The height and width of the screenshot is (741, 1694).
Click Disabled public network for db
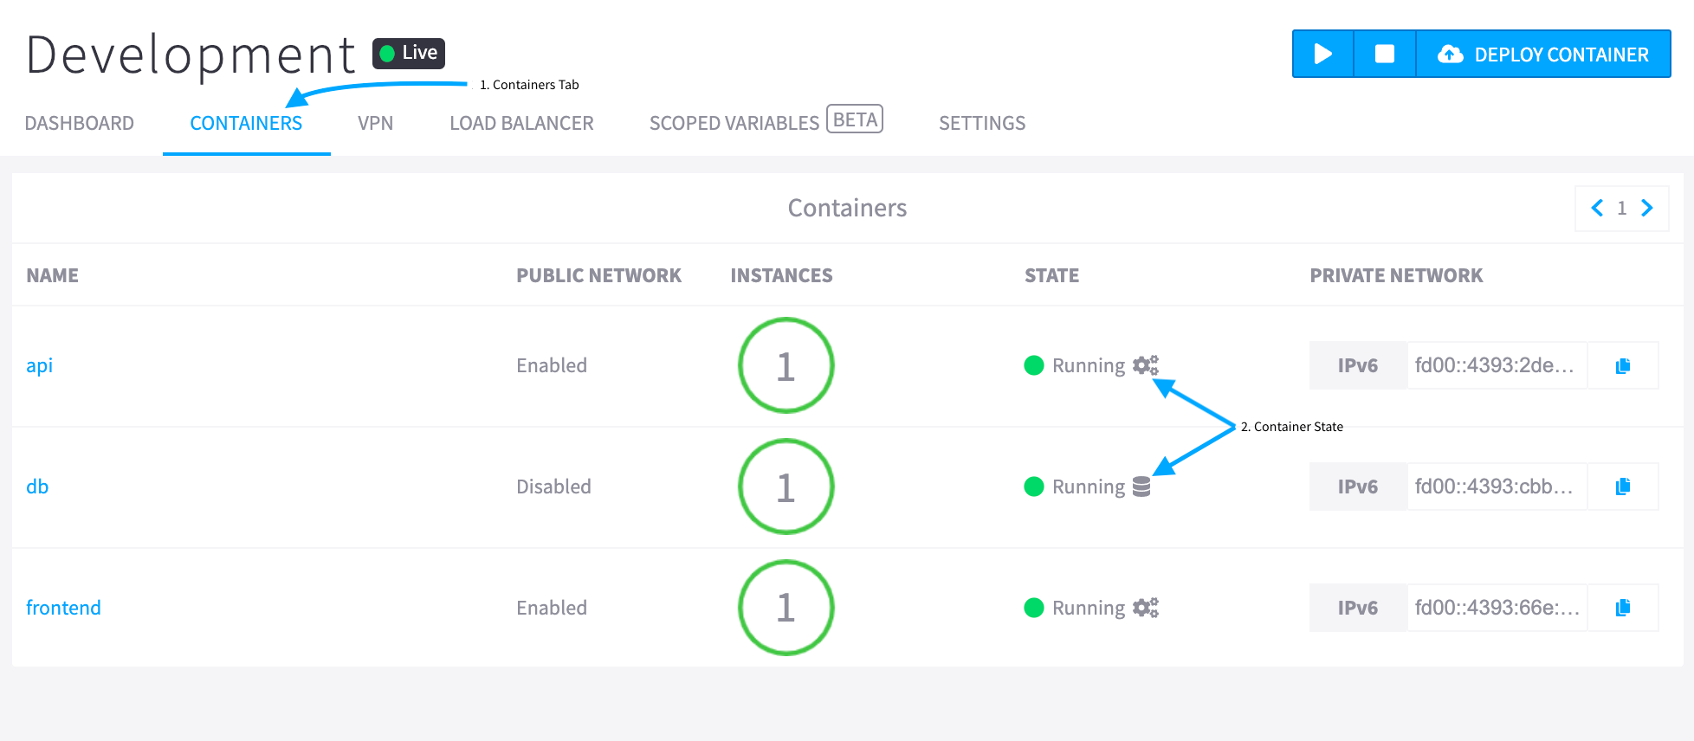pos(553,486)
